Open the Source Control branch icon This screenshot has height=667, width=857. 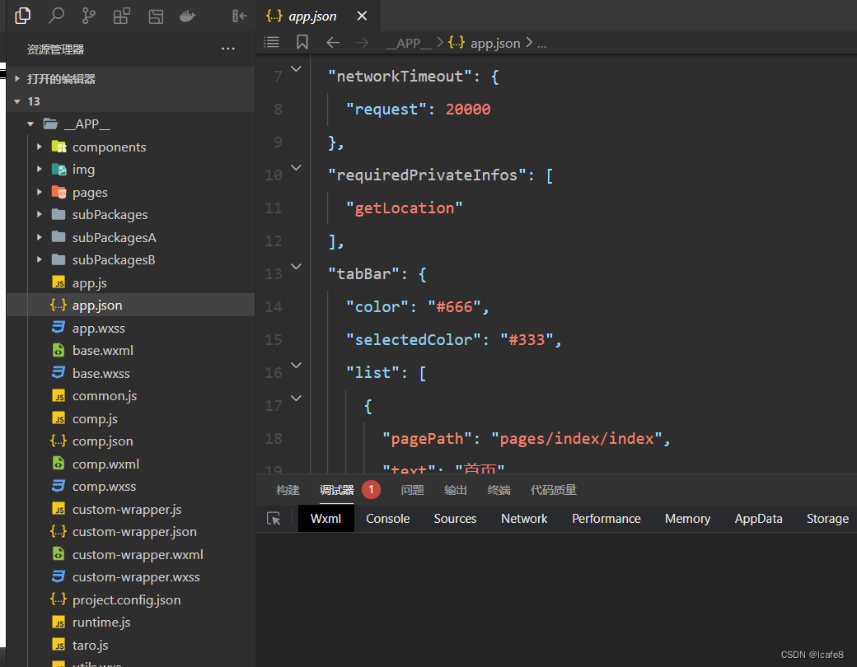point(88,16)
